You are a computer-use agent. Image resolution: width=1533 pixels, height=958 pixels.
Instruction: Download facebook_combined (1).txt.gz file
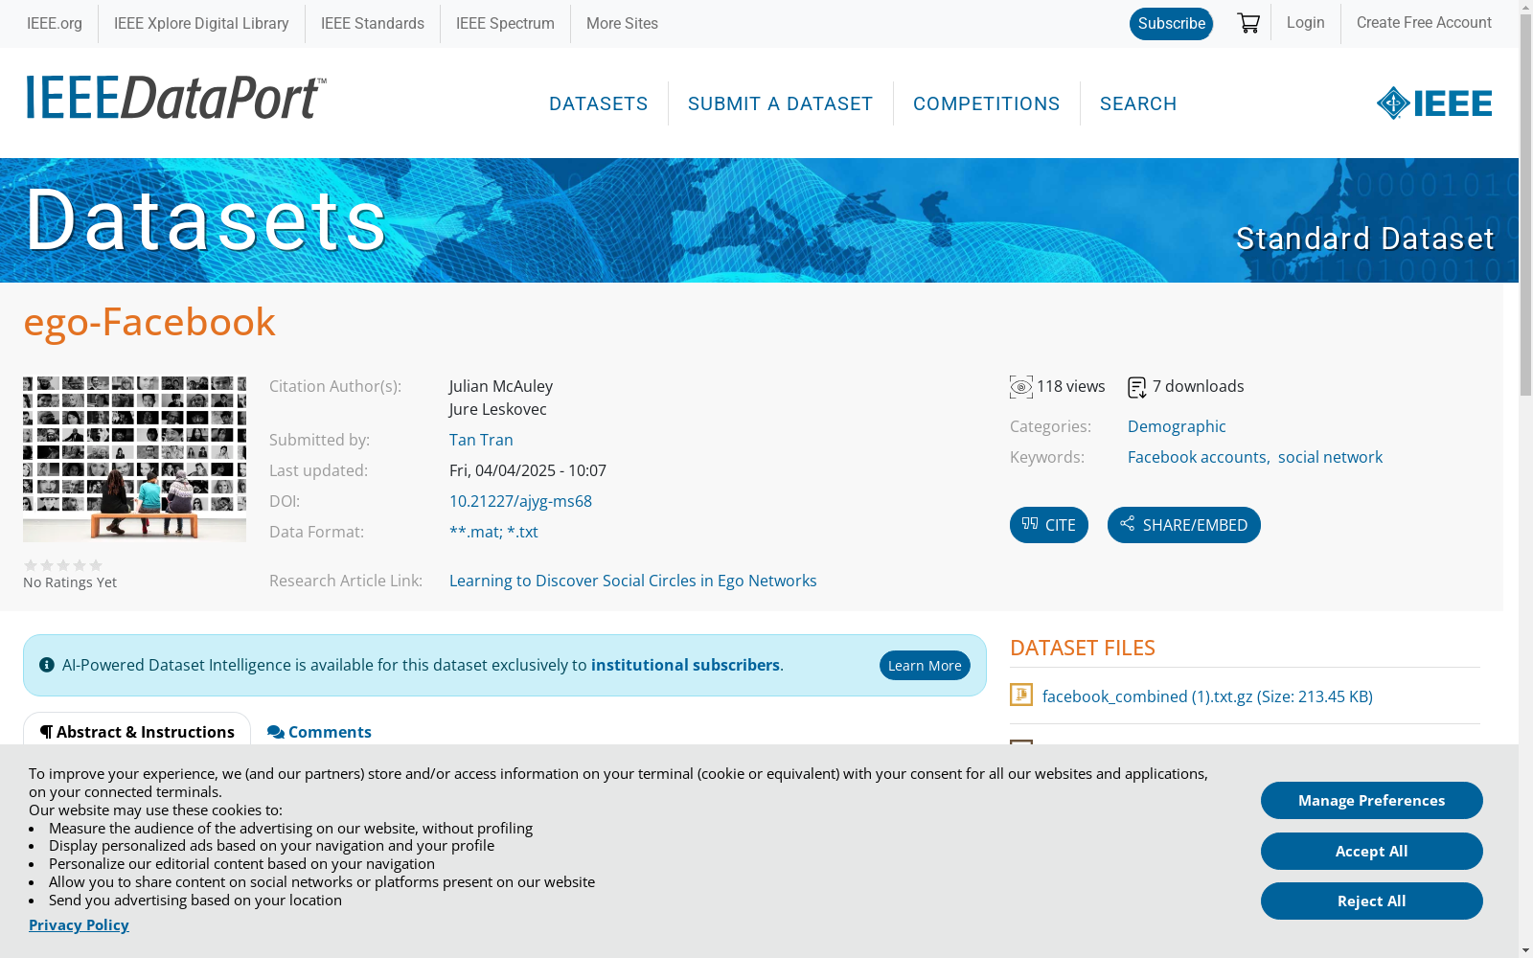point(1207,696)
